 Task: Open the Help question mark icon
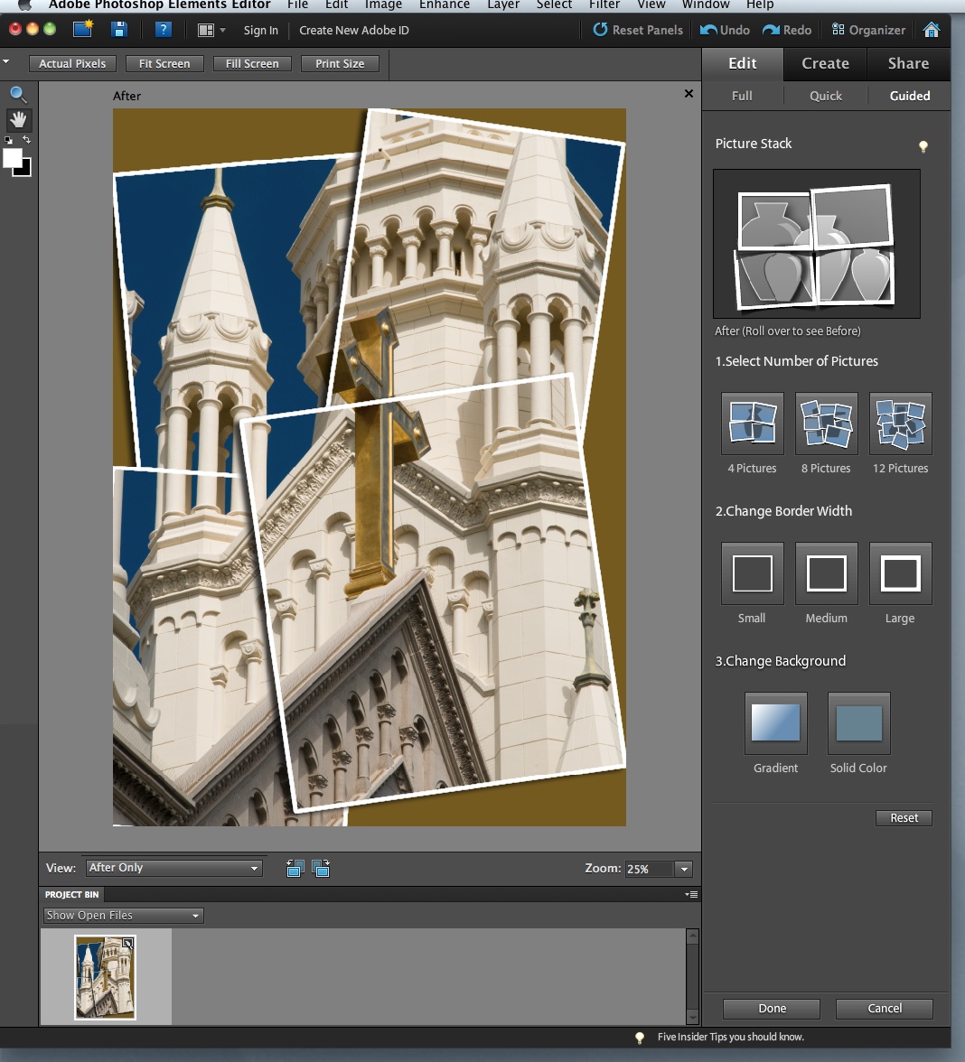(163, 30)
